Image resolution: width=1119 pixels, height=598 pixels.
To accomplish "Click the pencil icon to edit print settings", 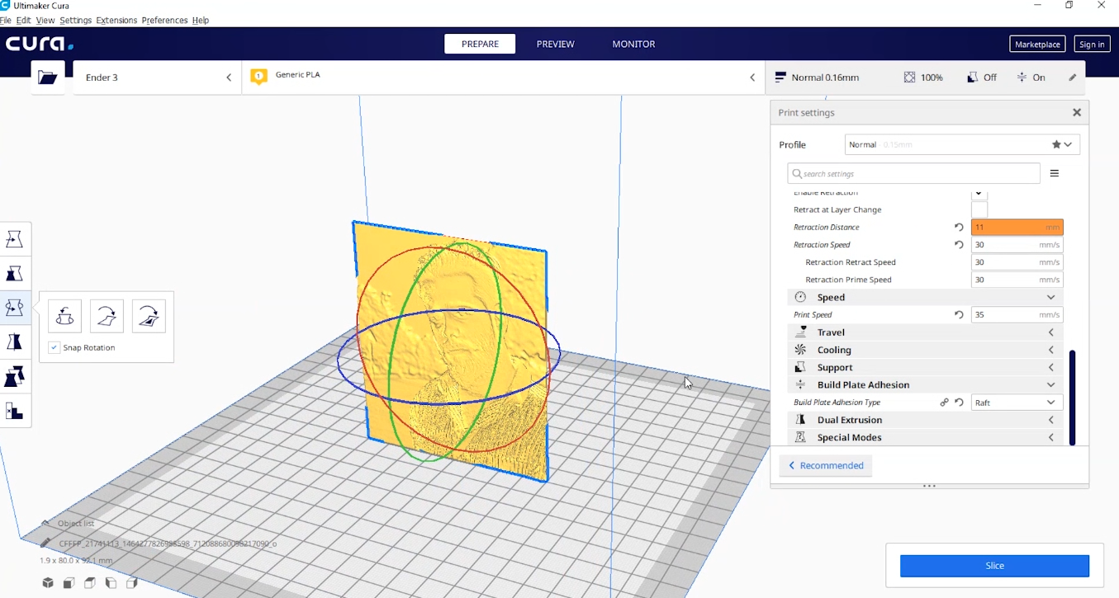I will click(x=1072, y=78).
